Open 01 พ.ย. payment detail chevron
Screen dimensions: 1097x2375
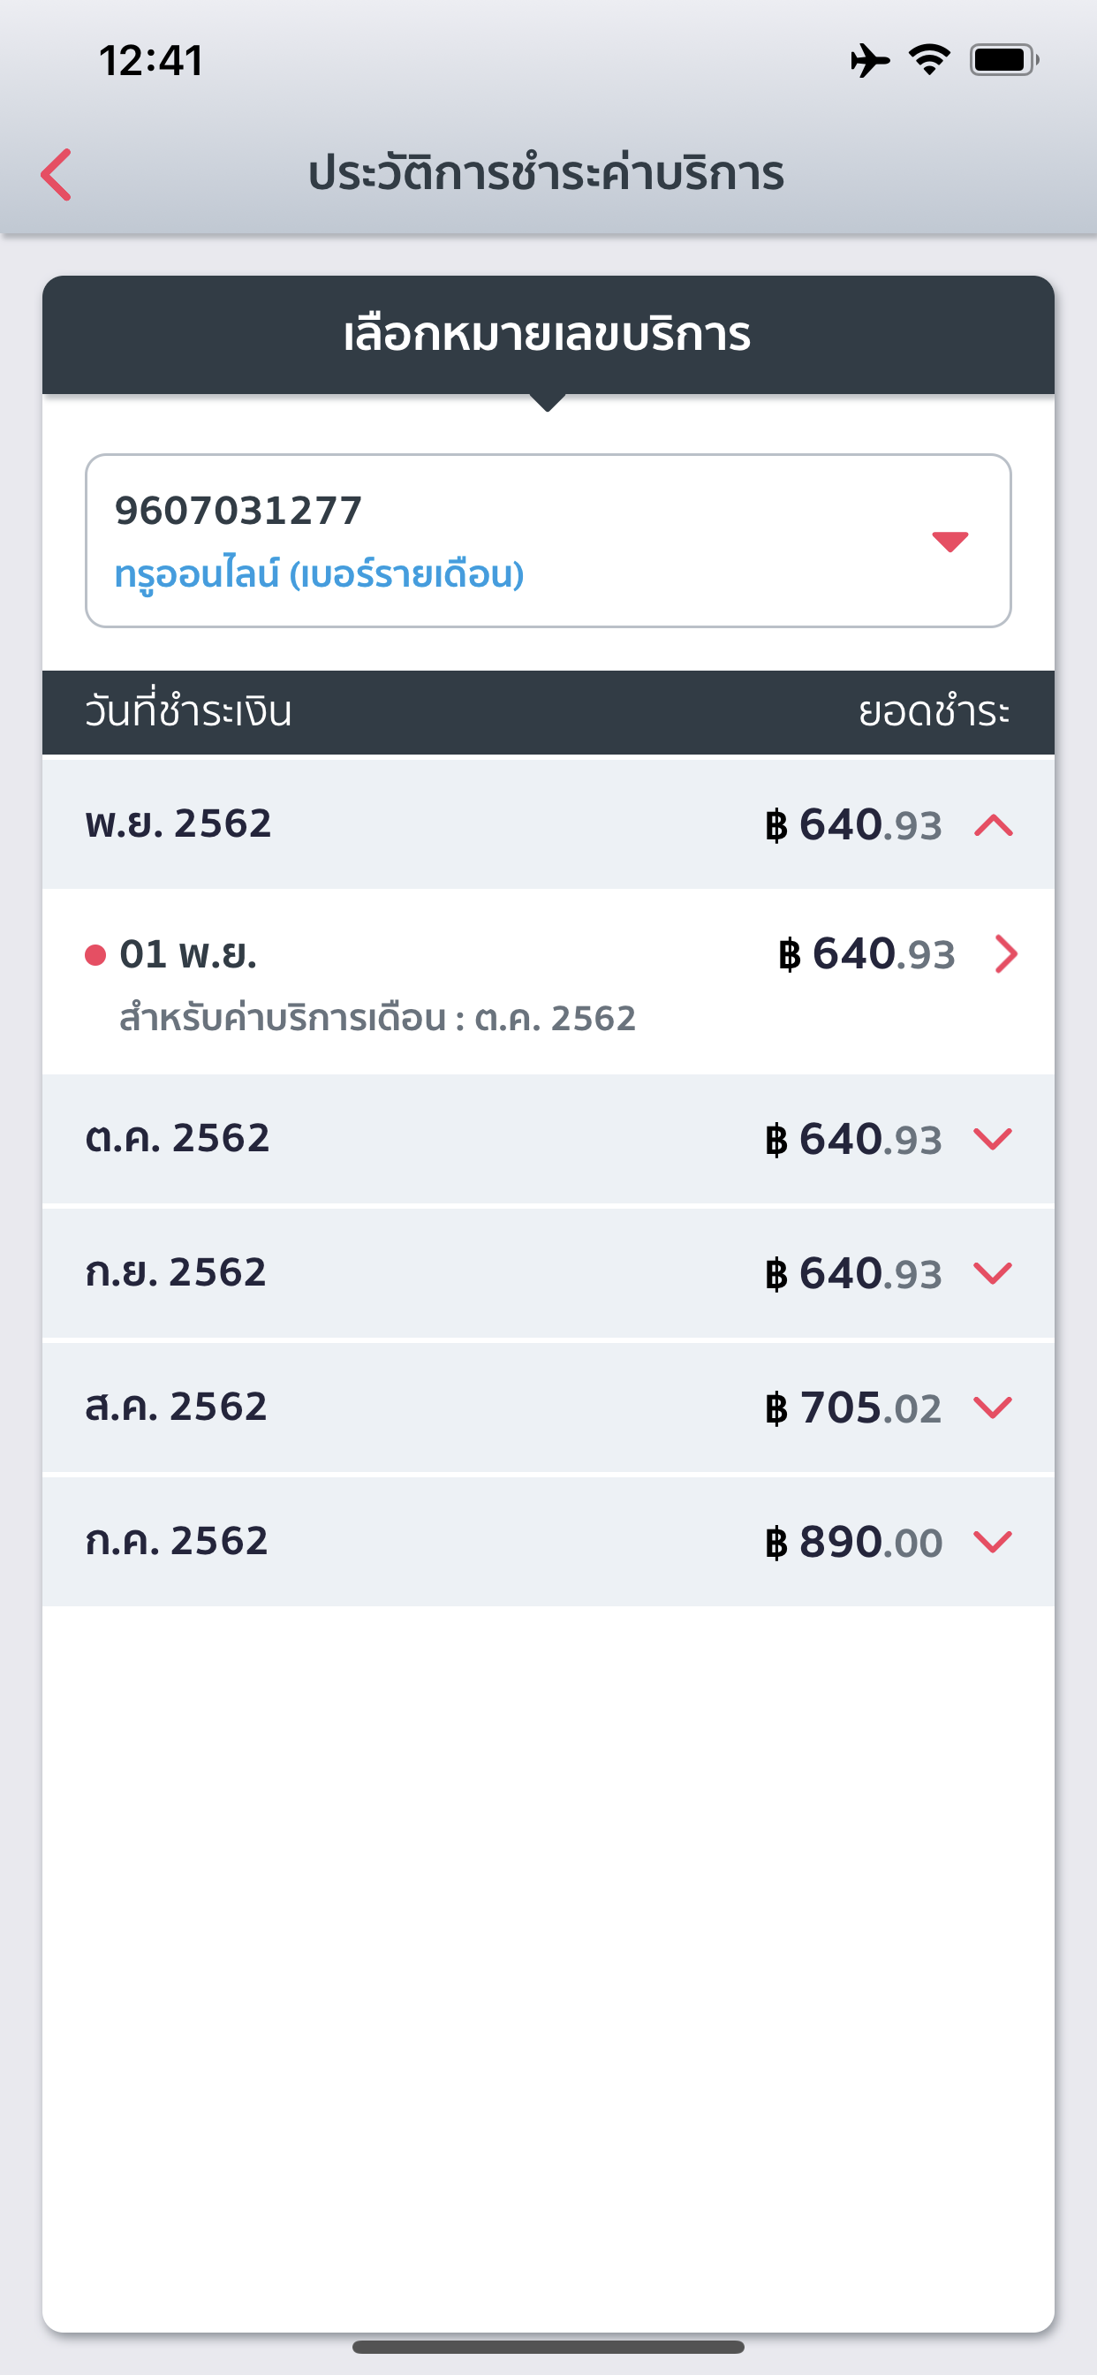tap(1006, 954)
